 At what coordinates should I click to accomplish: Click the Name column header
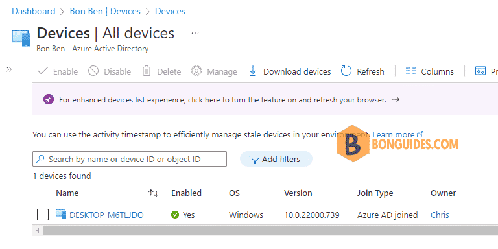pyautogui.click(x=67, y=193)
